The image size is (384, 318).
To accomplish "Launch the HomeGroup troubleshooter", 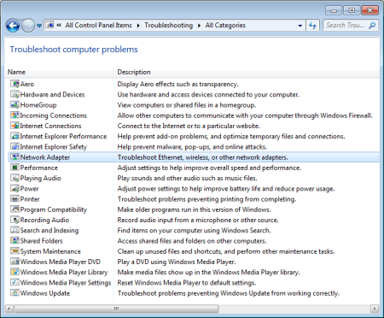I will pyautogui.click(x=38, y=105).
